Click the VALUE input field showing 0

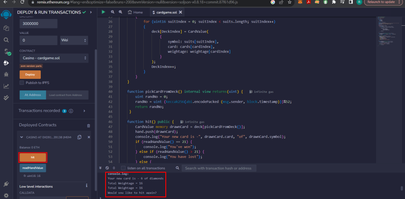click(x=38, y=40)
